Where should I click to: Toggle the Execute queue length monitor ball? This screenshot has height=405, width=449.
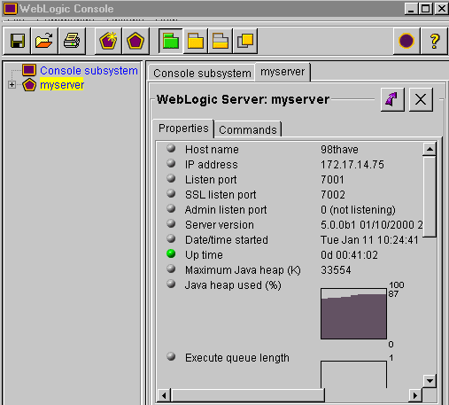pos(171,356)
